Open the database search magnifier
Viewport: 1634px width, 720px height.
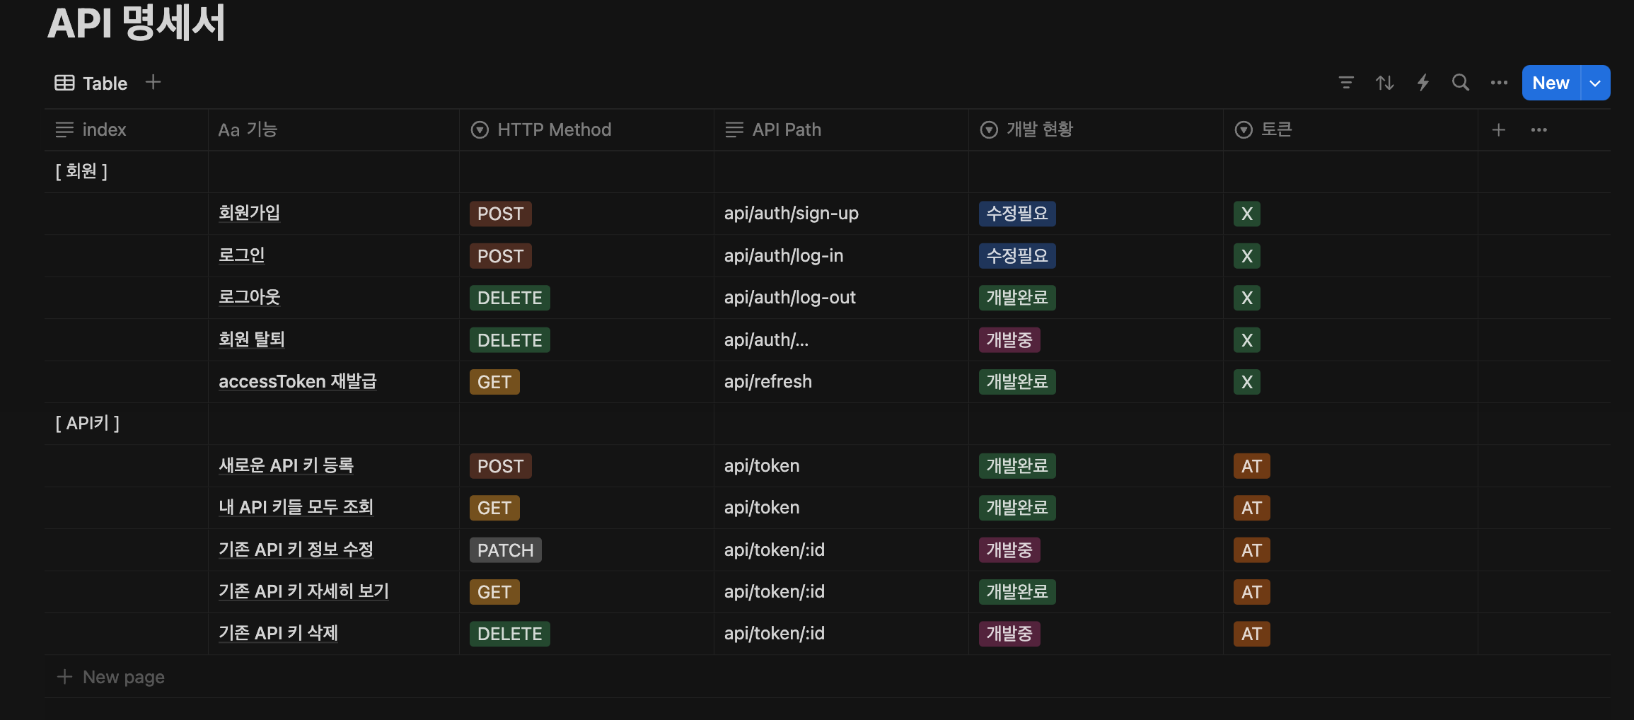pos(1461,83)
